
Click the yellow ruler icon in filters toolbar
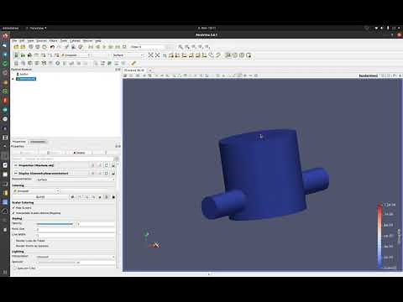[x=133, y=63]
